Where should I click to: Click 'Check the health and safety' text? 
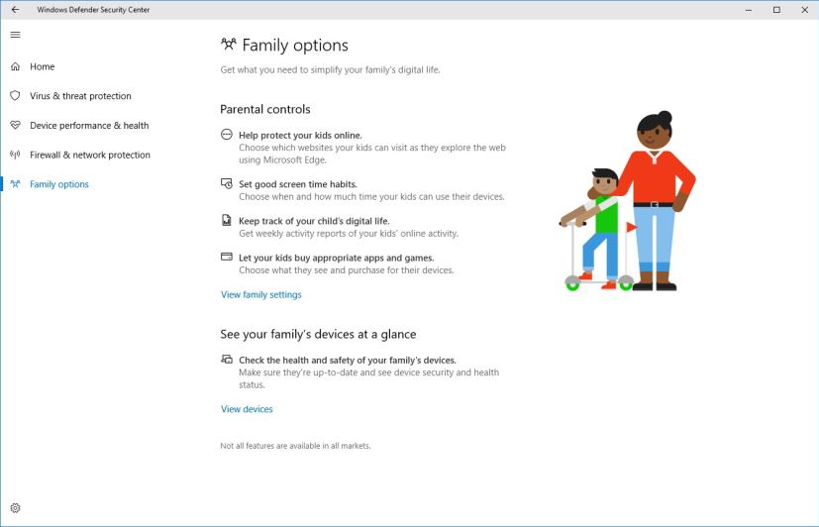point(348,361)
